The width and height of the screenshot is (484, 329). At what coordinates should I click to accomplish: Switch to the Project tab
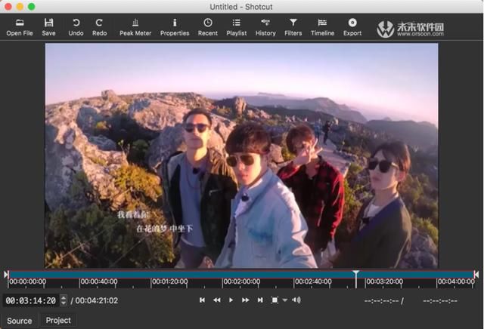pyautogui.click(x=58, y=320)
